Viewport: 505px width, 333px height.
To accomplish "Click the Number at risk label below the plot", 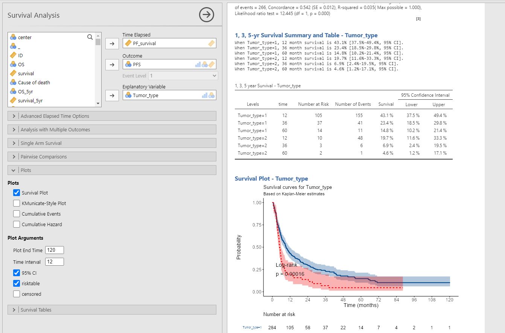I will (x=279, y=314).
